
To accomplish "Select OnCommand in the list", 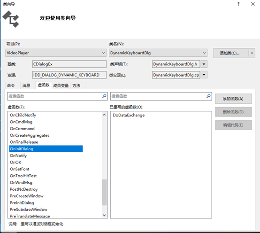I will pyautogui.click(x=22, y=129).
